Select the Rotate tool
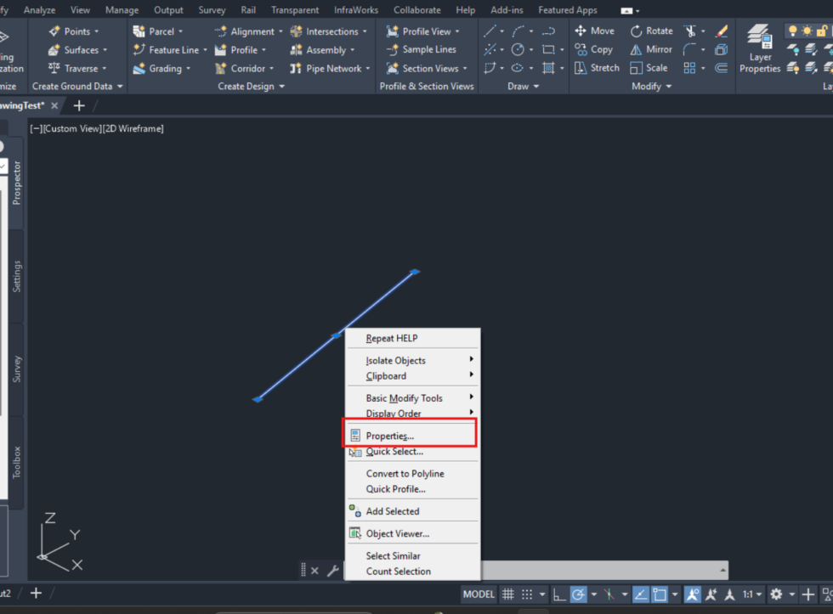The height and width of the screenshot is (614, 833). coord(651,31)
